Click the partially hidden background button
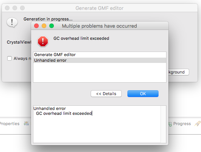Image resolution: width=201 pixels, height=152 pixels. 179,72
